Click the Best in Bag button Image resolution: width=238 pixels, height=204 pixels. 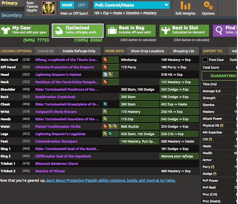tap(131, 30)
